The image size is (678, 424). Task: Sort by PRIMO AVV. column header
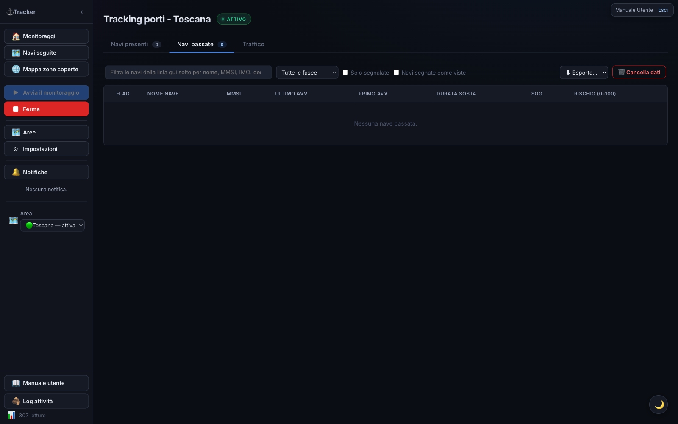click(374, 94)
